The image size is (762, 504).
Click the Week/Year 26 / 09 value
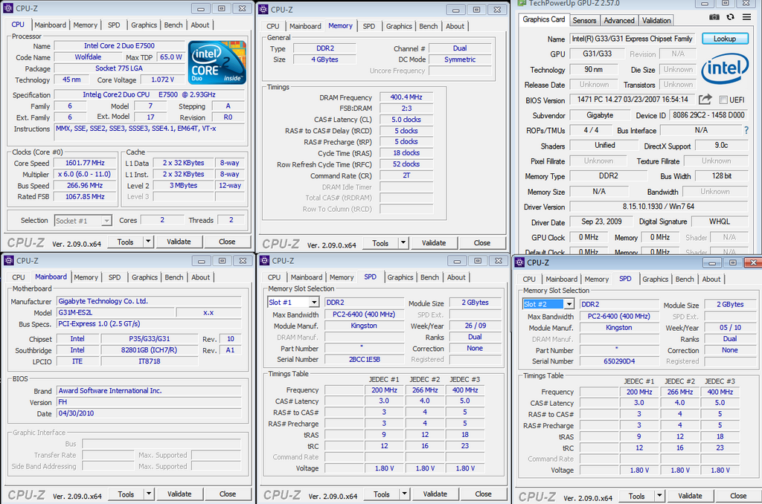[475, 326]
